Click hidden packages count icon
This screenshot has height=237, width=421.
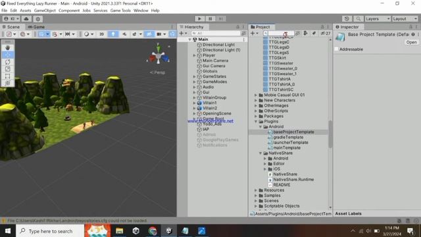point(326,34)
